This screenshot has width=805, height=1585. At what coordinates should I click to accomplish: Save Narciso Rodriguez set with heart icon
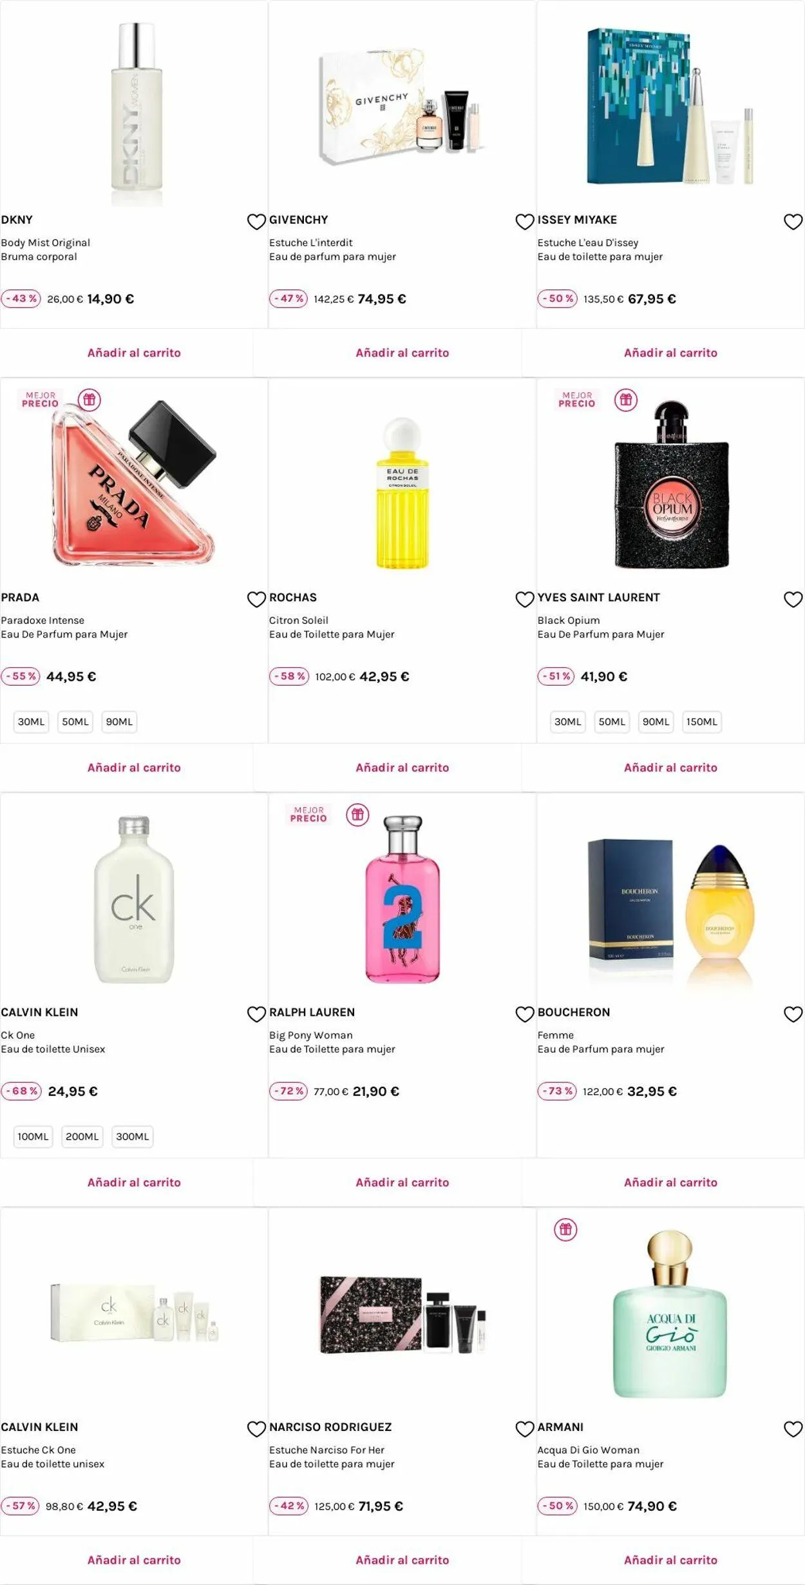click(525, 1428)
